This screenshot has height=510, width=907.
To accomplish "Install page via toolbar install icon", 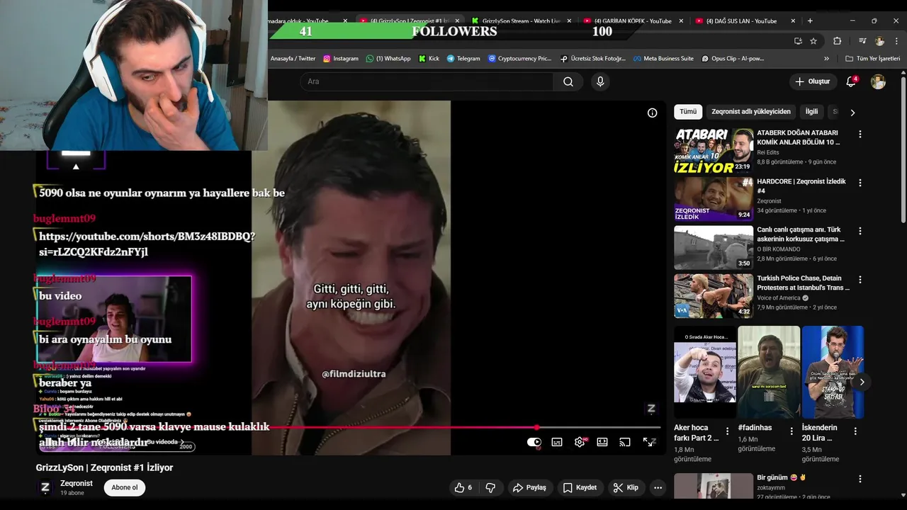I will click(798, 41).
